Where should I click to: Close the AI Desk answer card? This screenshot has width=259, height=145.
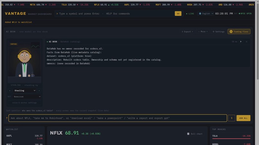point(246,42)
